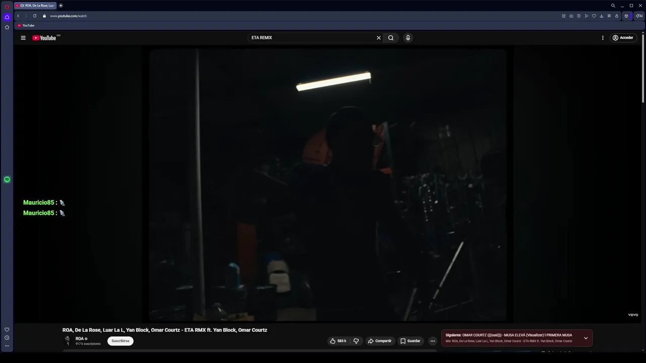646x363 pixels.
Task: Go to the Opera home start page icon
Action: tap(7, 17)
